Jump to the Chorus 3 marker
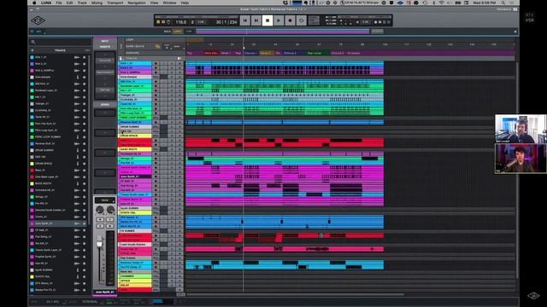The image size is (547, 307). [338, 53]
